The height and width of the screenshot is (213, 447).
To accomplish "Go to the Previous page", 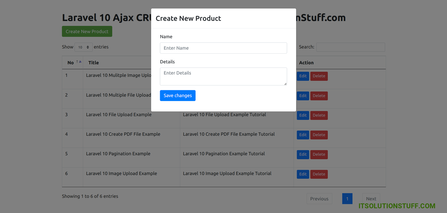I will (x=319, y=199).
